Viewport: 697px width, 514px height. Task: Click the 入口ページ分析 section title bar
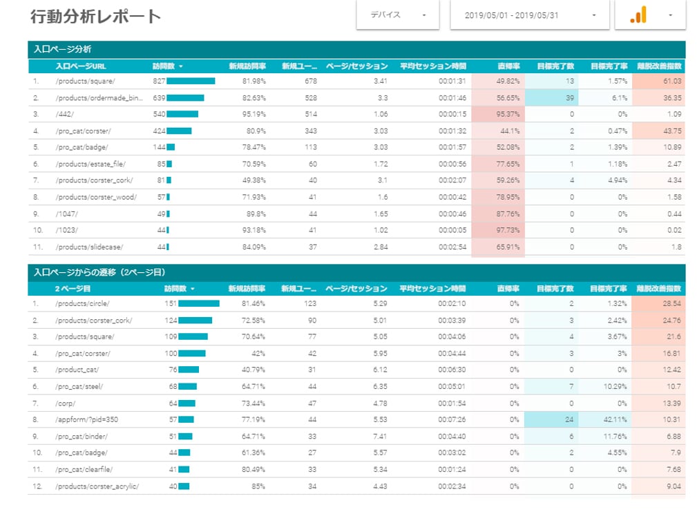[x=356, y=49]
